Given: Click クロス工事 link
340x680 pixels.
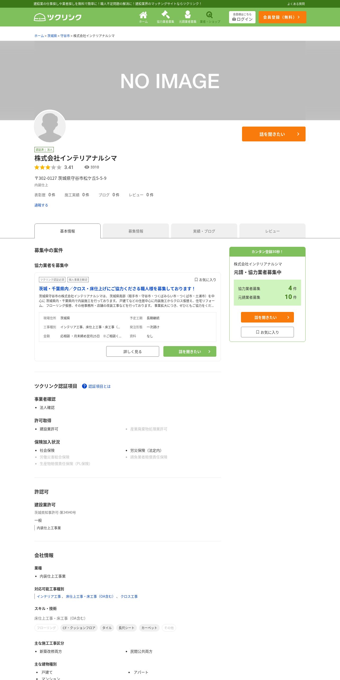Looking at the screenshot, I should coord(129,596).
